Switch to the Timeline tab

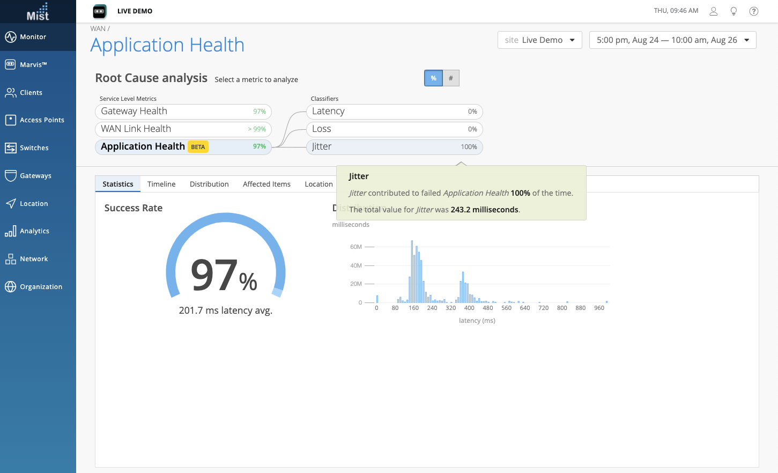(x=161, y=184)
